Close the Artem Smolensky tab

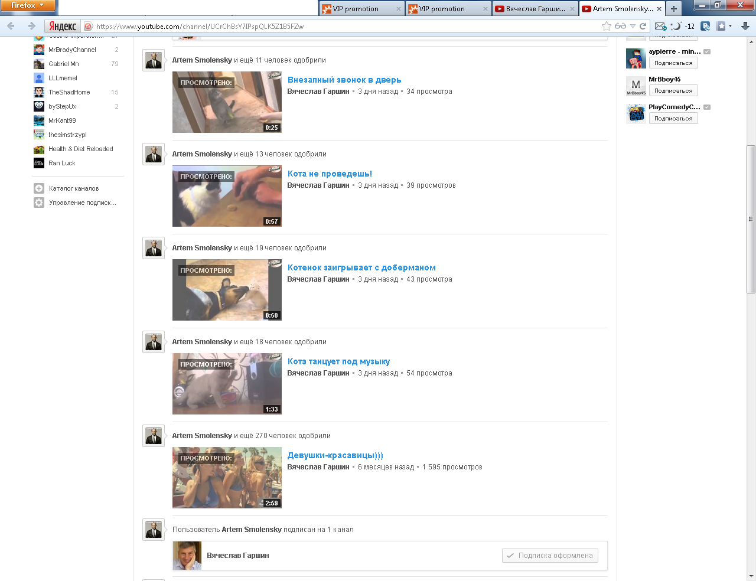tap(659, 9)
